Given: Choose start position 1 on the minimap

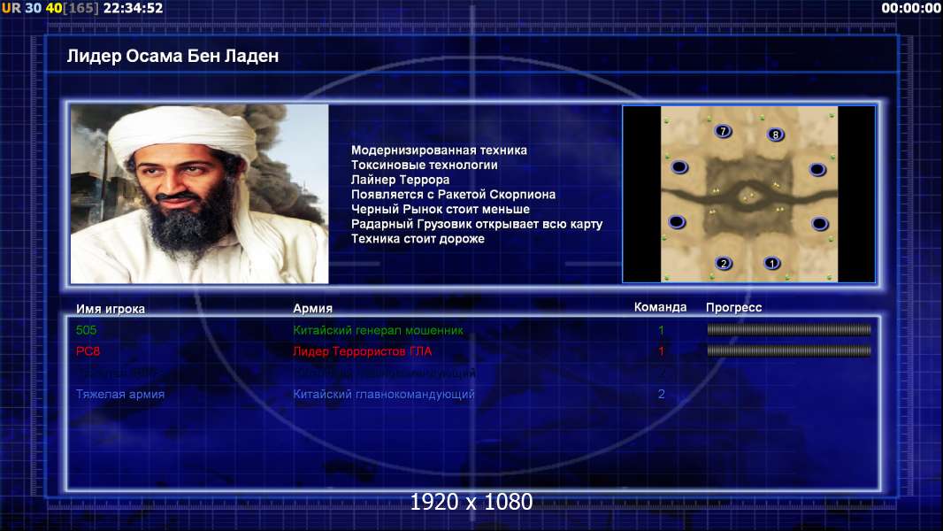Looking at the screenshot, I should pos(771,263).
